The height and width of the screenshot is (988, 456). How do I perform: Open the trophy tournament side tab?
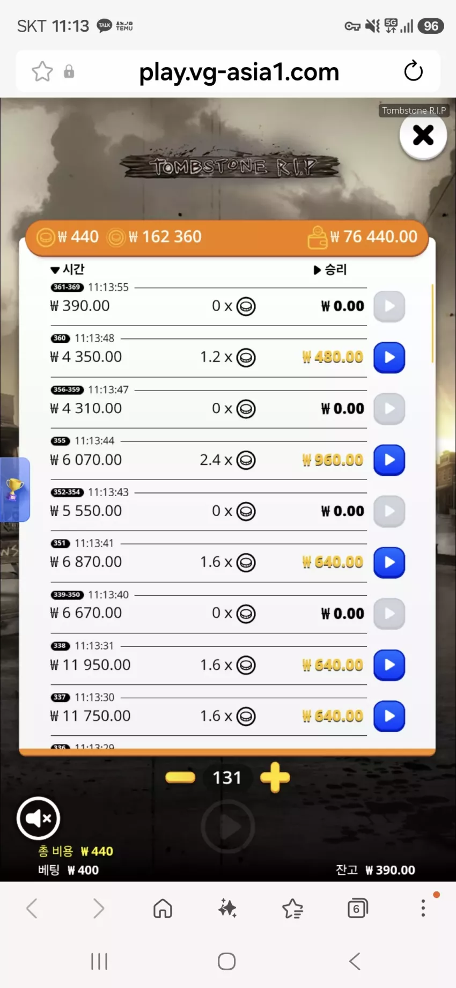(x=14, y=489)
